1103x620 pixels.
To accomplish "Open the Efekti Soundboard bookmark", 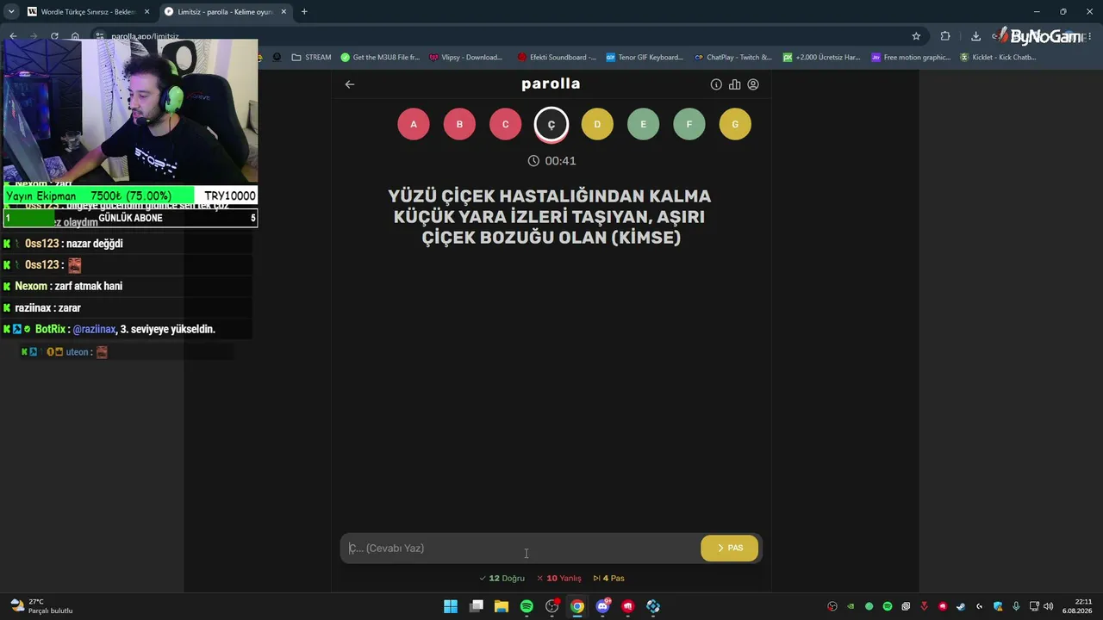I will tap(557, 58).
